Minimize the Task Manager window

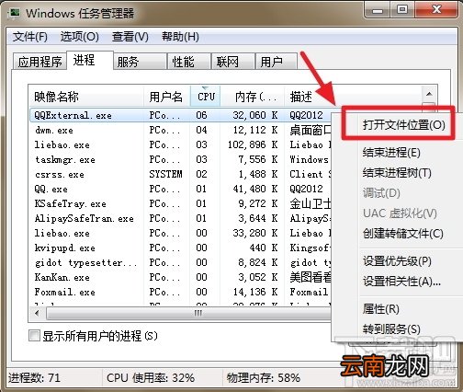pos(378,10)
